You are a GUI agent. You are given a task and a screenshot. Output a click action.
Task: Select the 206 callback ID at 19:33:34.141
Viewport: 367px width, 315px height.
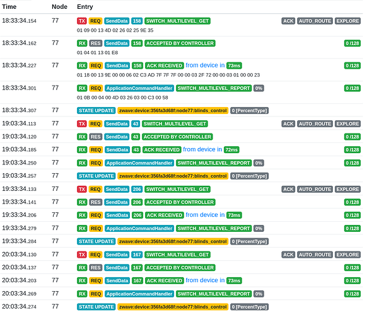[x=137, y=202]
